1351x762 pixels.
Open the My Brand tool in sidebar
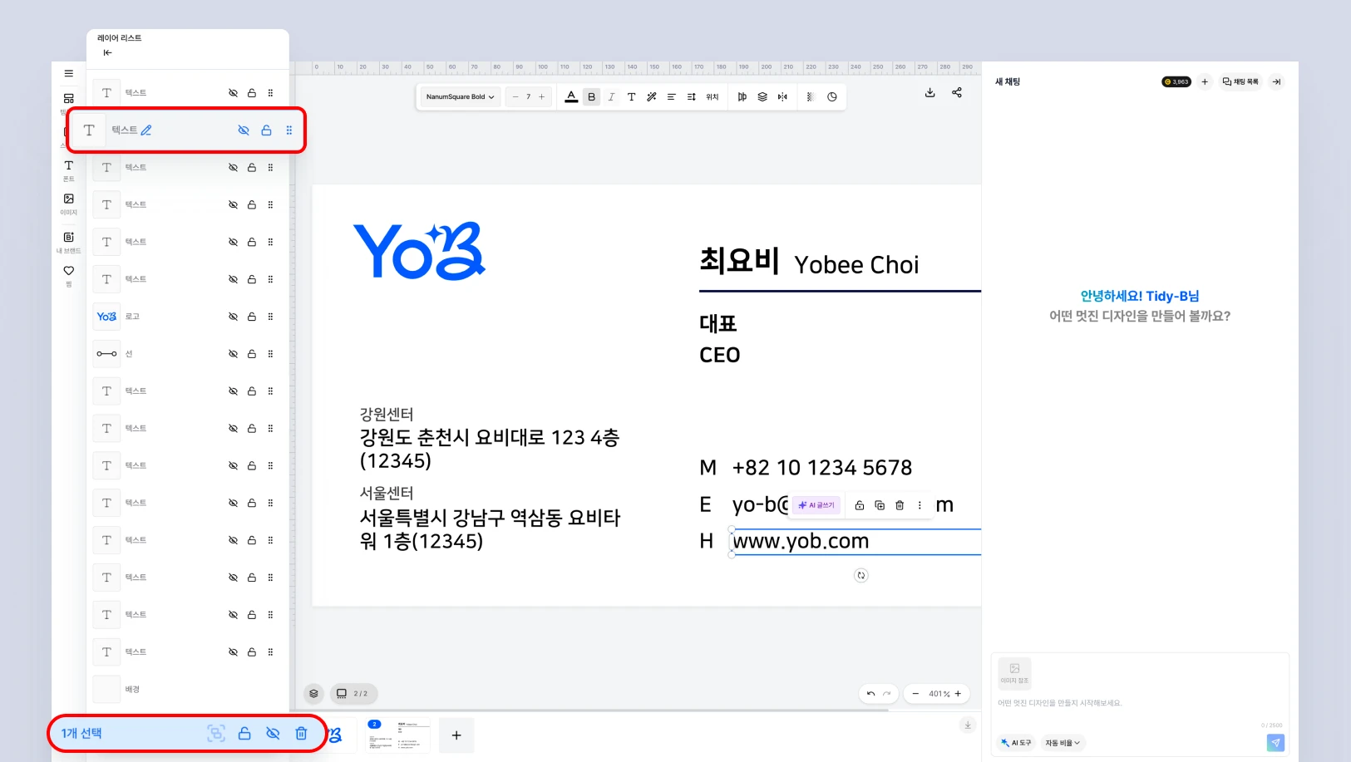(x=69, y=242)
